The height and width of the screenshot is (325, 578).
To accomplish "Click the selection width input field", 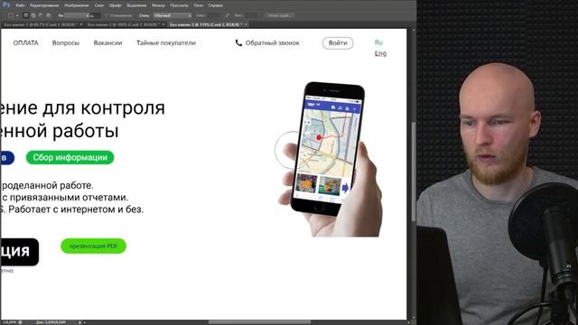I will pos(213,15).
